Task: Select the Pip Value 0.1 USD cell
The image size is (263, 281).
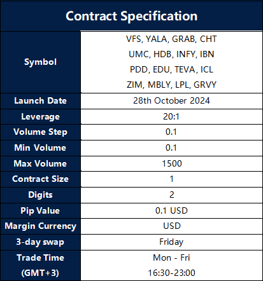Action: [171, 210]
